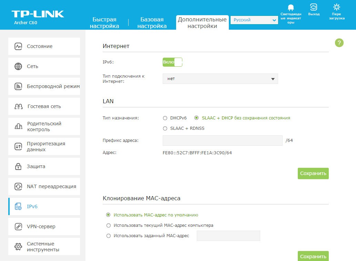Switch to the Быстрая настройка tab
Viewport: 356px width, 261px height.
(104, 23)
